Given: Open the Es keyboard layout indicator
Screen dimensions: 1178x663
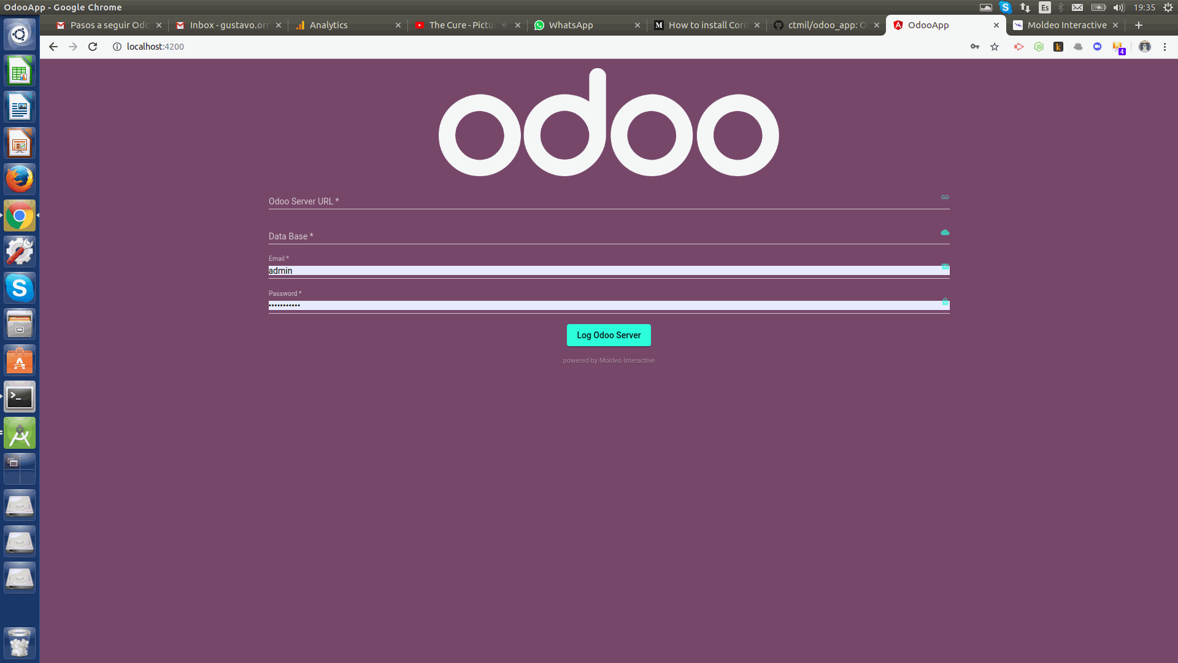Looking at the screenshot, I should 1044,7.
